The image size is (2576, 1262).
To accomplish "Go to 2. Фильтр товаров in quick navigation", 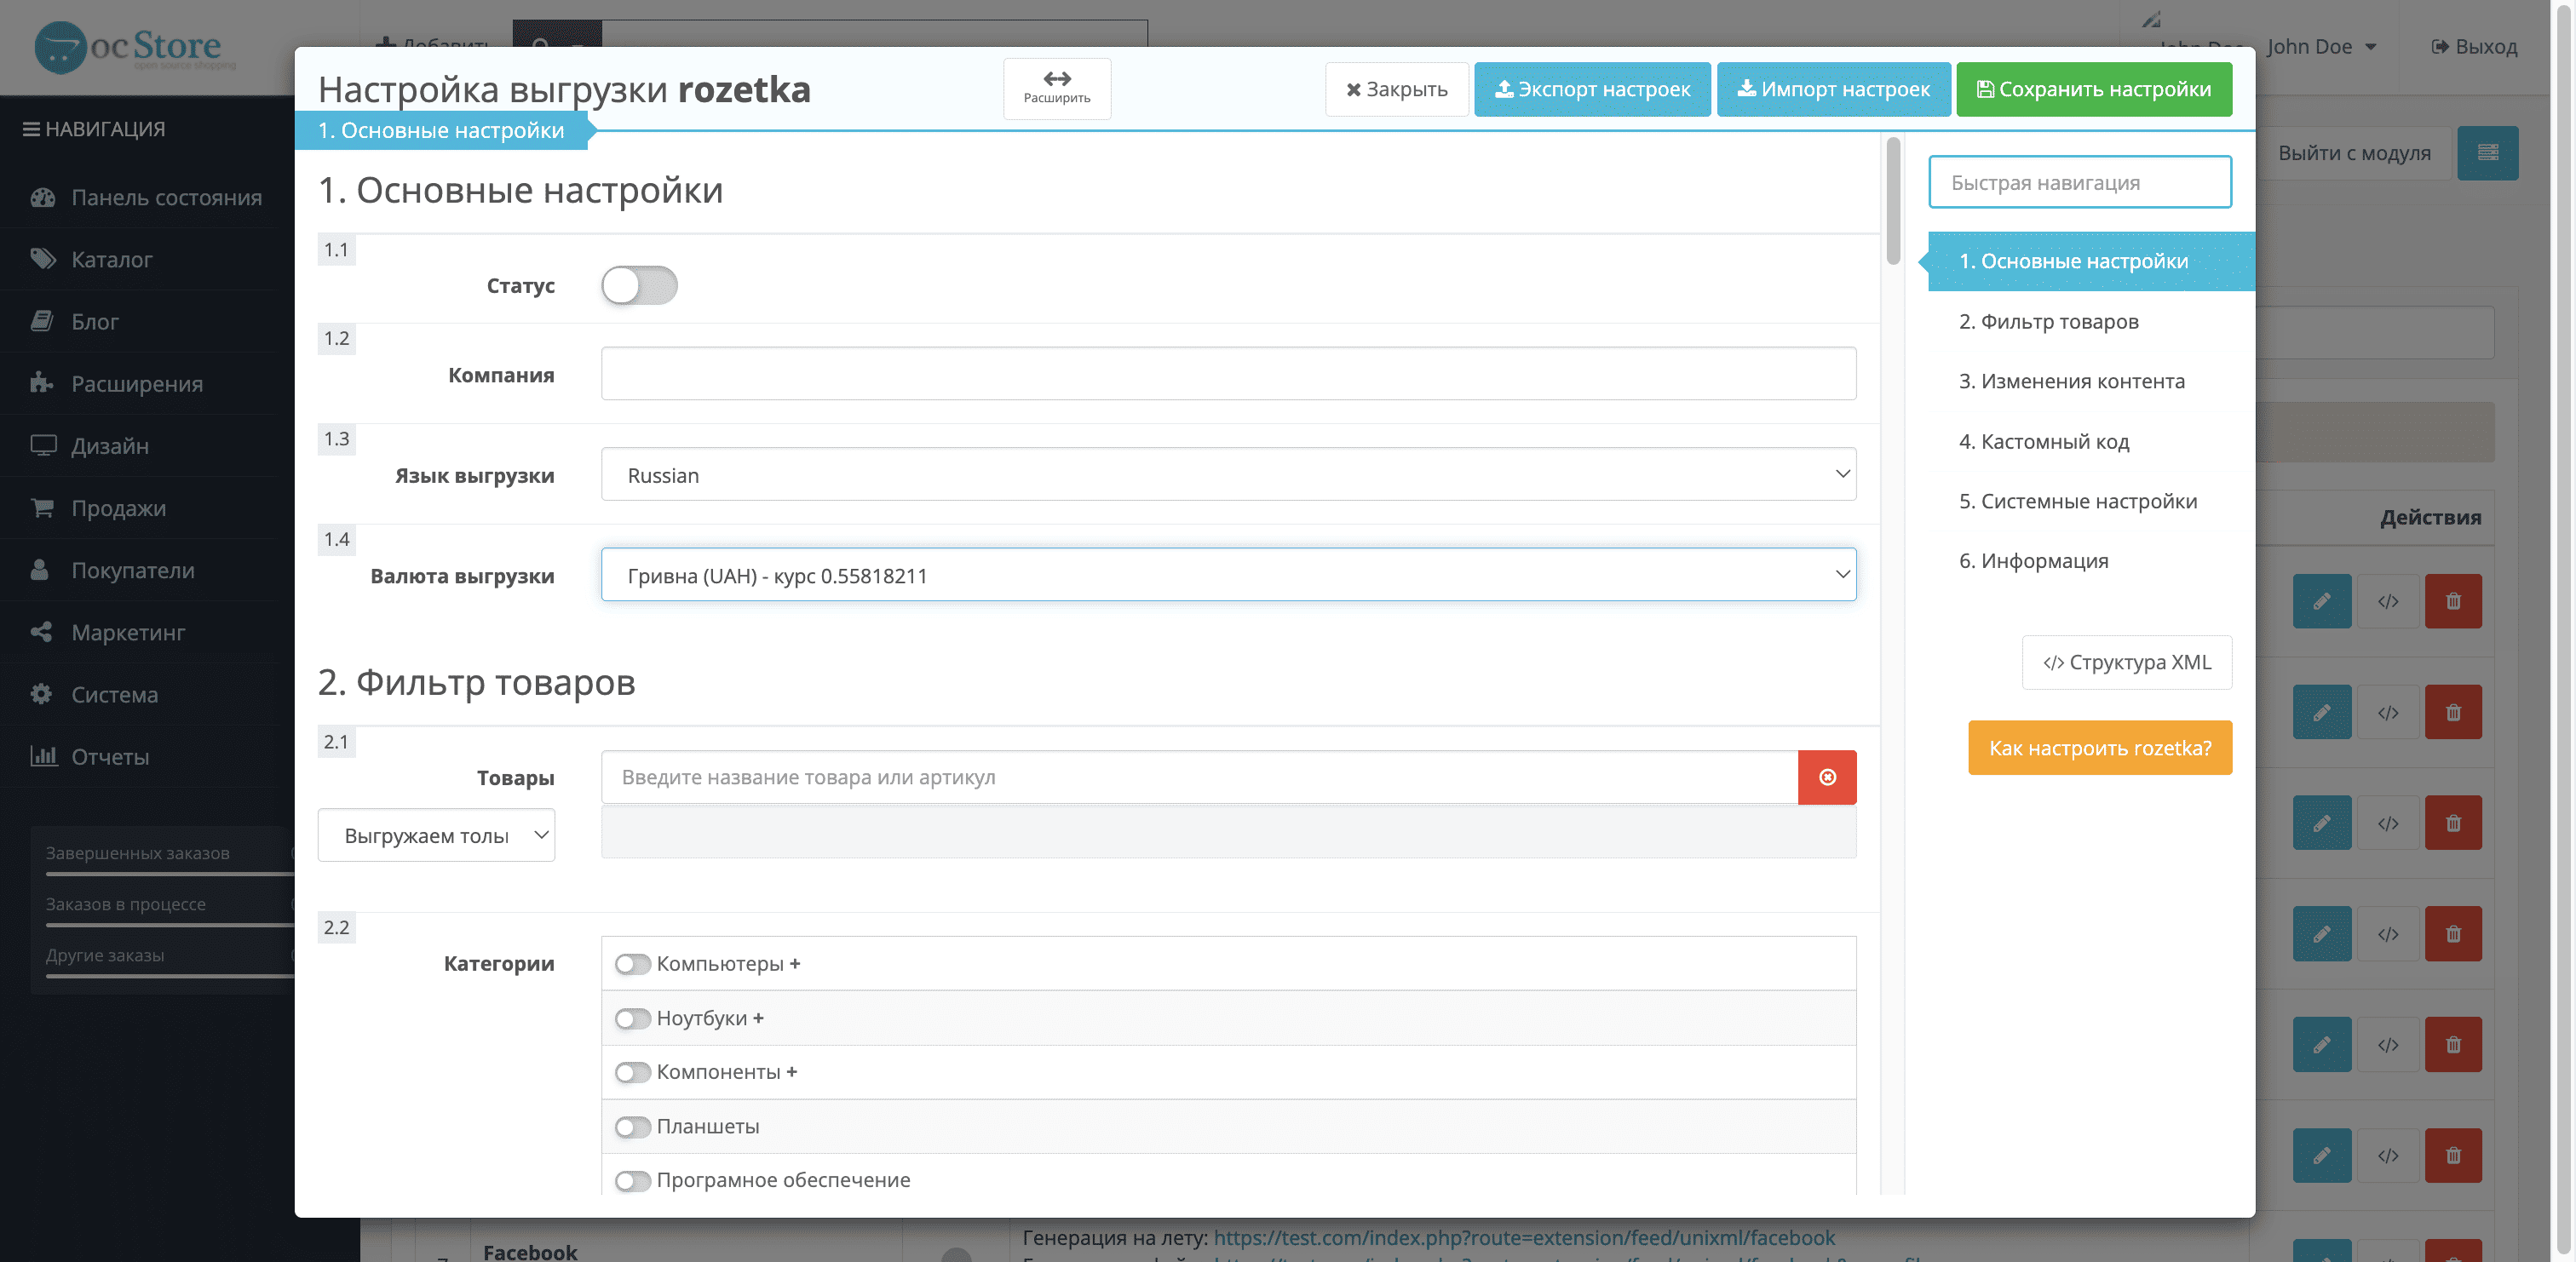I will pyautogui.click(x=2048, y=321).
